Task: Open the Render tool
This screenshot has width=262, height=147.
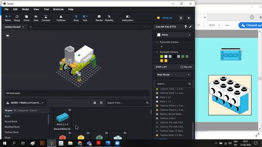Action: pyautogui.click(x=99, y=18)
